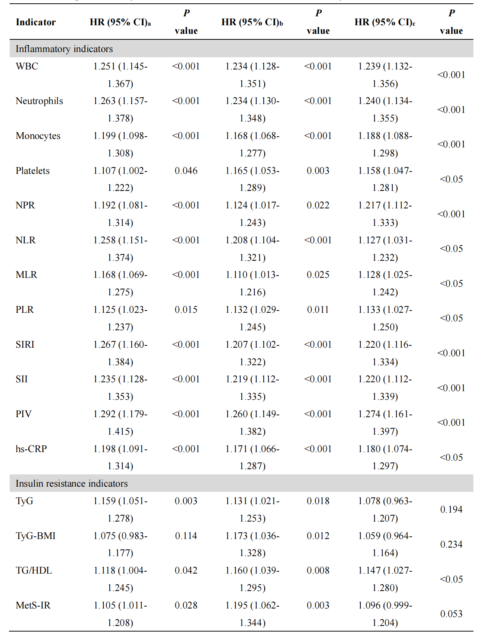Select the TyG P value 0.194

click(451, 510)
